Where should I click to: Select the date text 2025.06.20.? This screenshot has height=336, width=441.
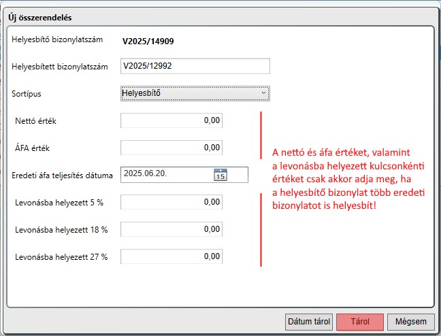click(x=146, y=173)
